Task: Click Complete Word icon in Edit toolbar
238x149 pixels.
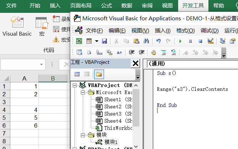Action: [x=119, y=52]
